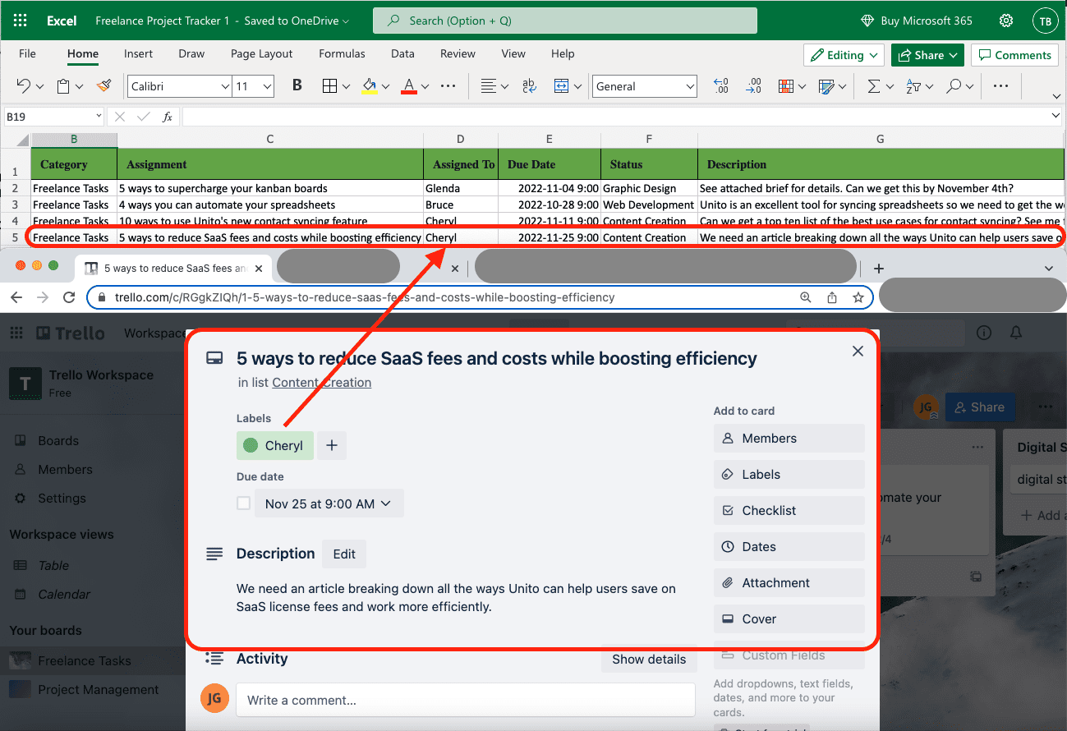Open Conditional Formatting icon
The width and height of the screenshot is (1067, 731).
point(786,86)
